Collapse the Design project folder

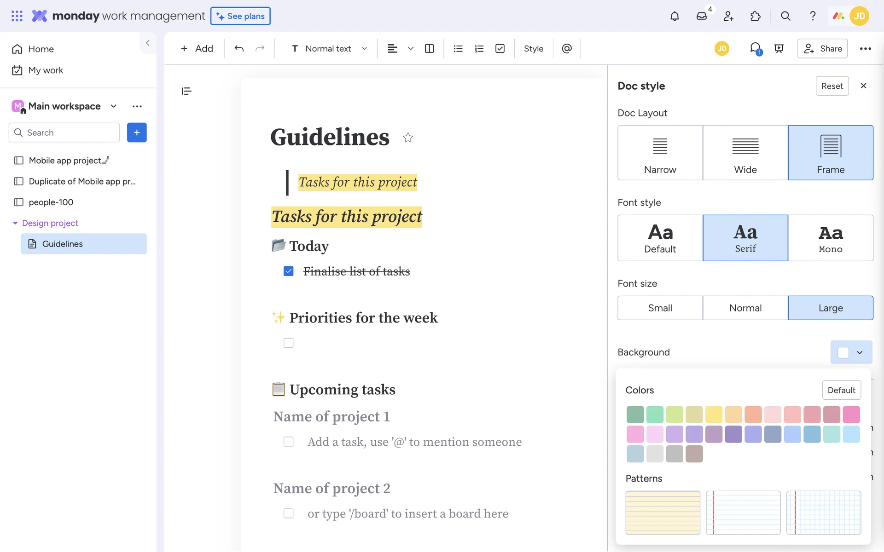(15, 223)
